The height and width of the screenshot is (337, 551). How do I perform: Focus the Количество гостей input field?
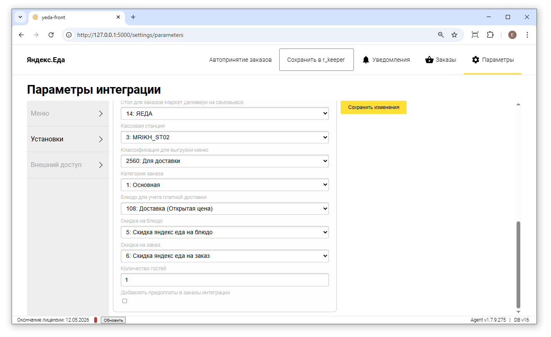224,280
